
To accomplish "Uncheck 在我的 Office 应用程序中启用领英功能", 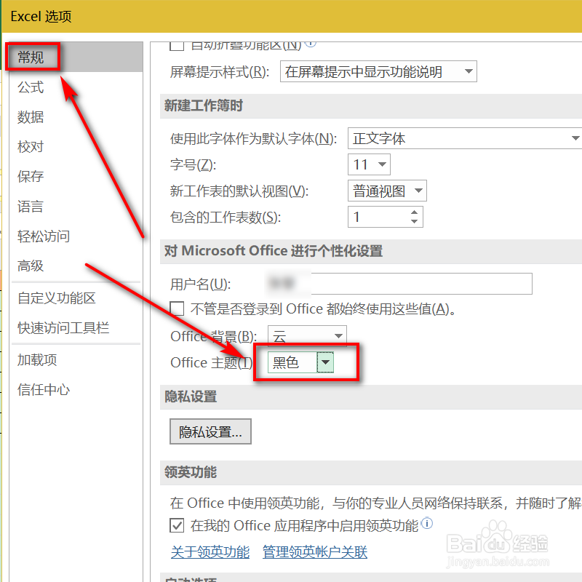I will pyautogui.click(x=176, y=525).
